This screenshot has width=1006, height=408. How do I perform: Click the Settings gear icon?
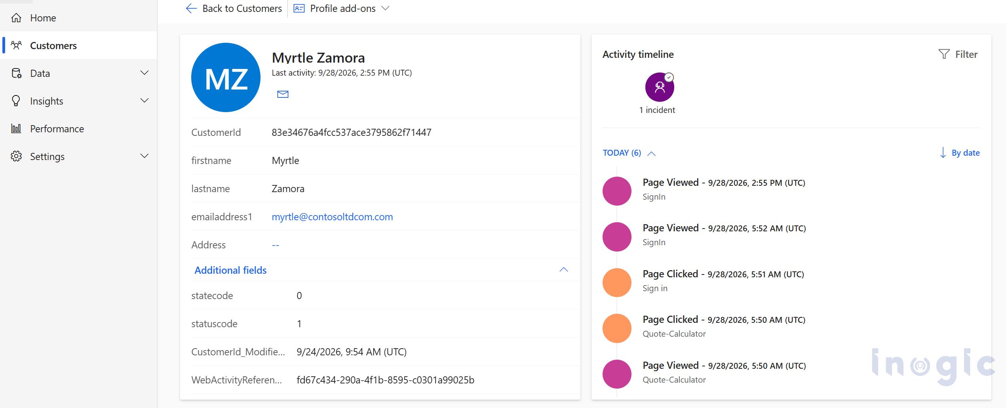click(16, 156)
